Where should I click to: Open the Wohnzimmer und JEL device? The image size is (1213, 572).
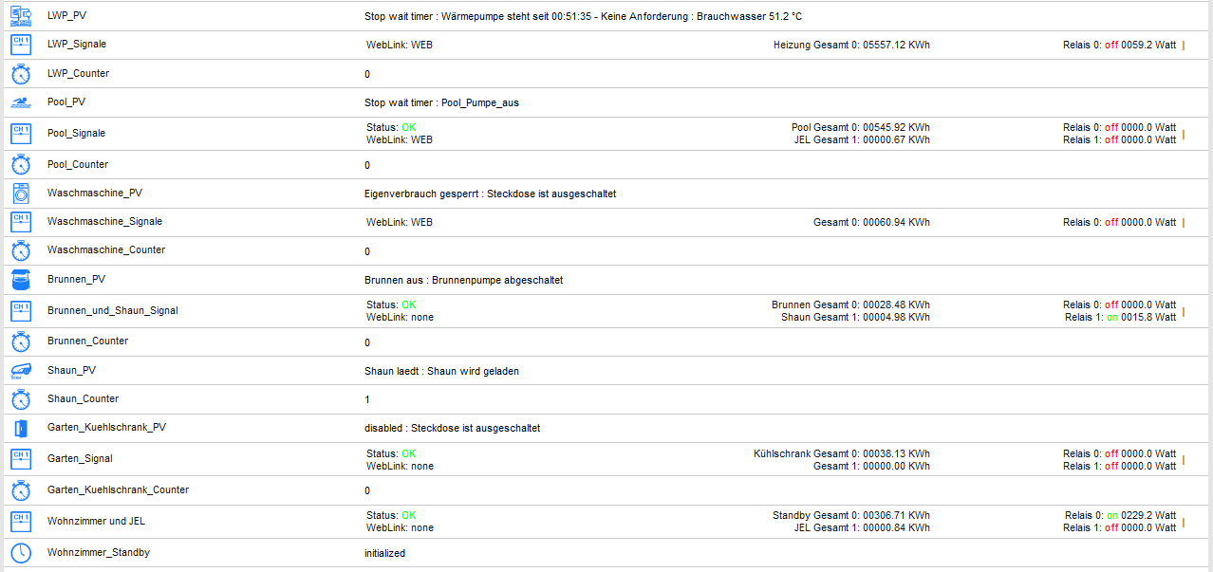[x=96, y=521]
